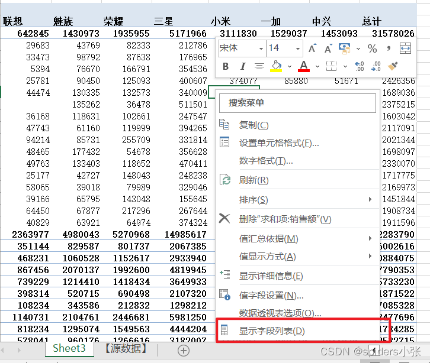Open 值显示方式(A) submenu
430x363 pixels.
(x=267, y=257)
